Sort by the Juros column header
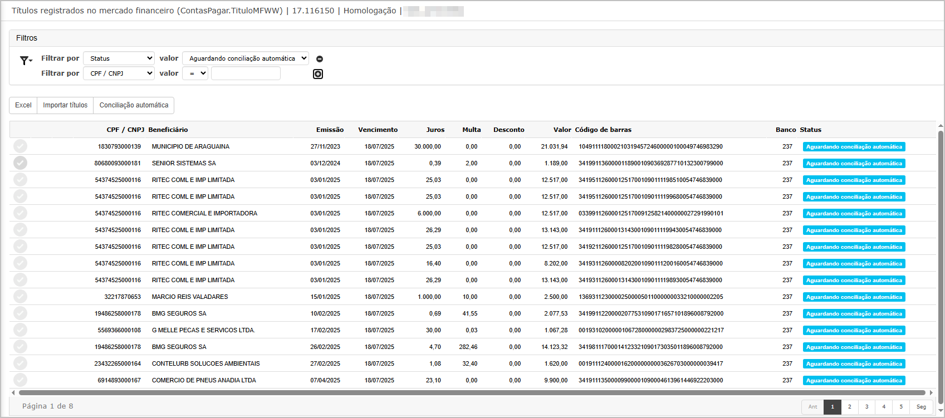Viewport: 945px width, 418px height. (x=435, y=130)
